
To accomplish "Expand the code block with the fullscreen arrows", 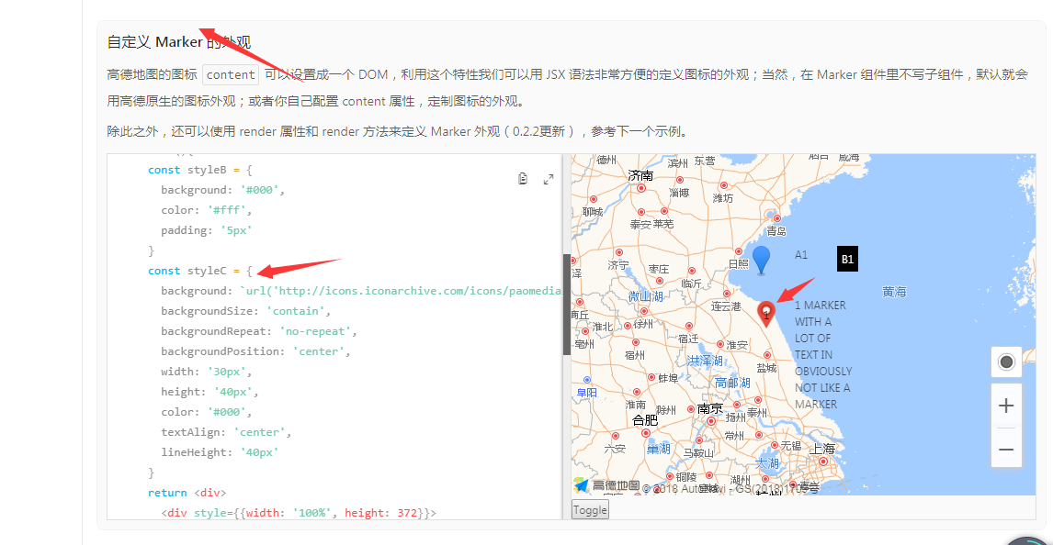I will click(x=549, y=178).
